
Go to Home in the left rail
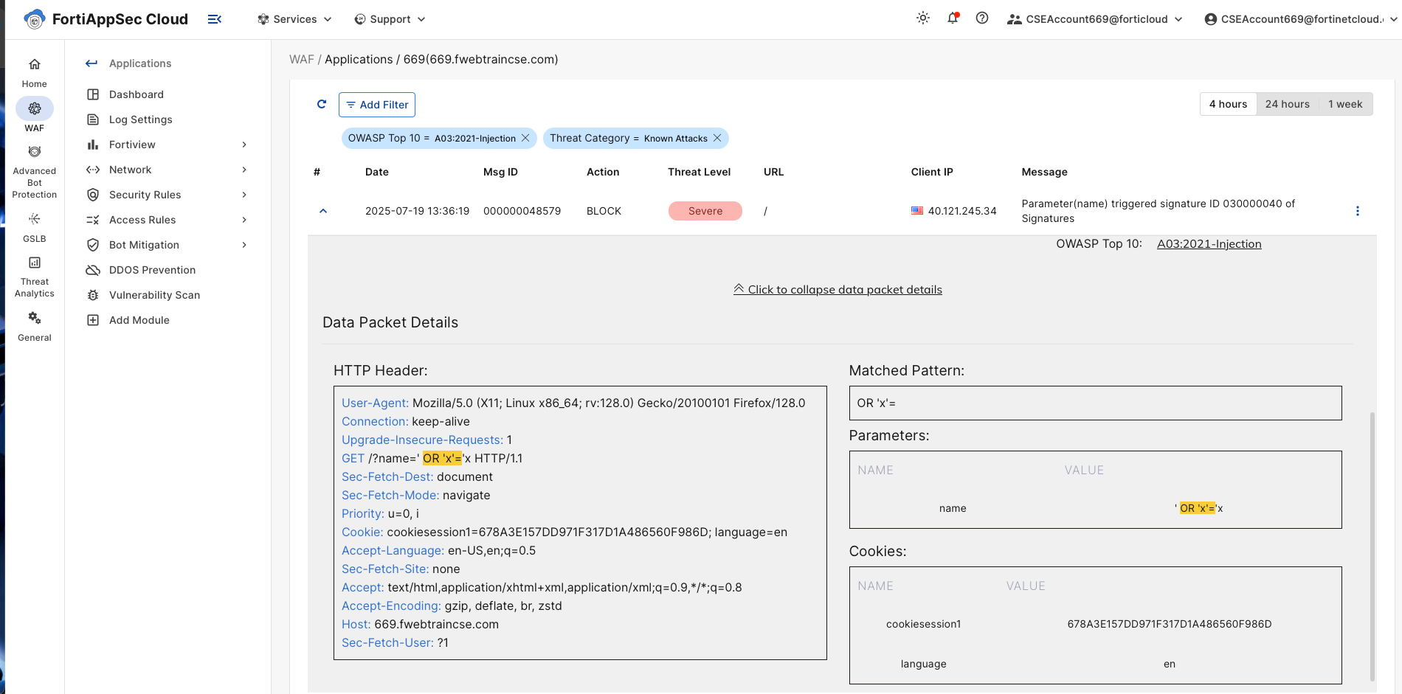click(x=35, y=73)
